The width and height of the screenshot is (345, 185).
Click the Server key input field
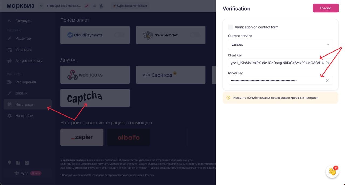276,80
